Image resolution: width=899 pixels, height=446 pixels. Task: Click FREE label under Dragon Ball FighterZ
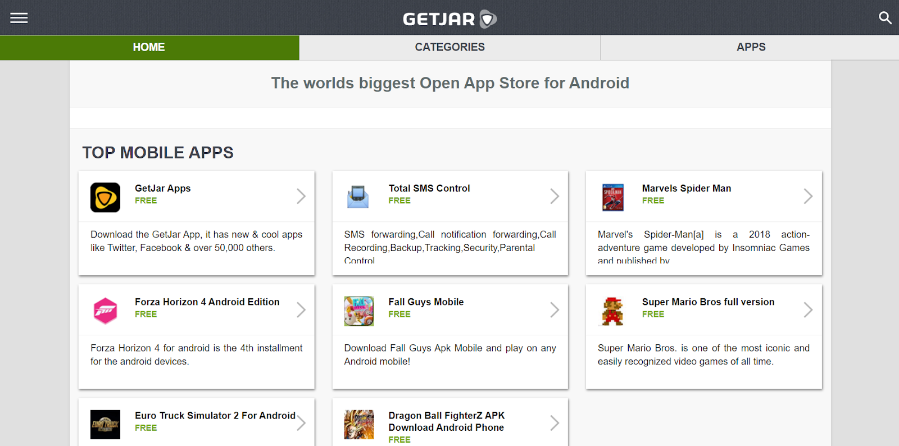pos(399,439)
